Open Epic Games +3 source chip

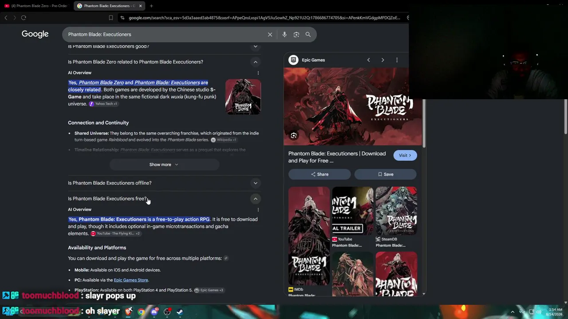pyautogui.click(x=209, y=290)
